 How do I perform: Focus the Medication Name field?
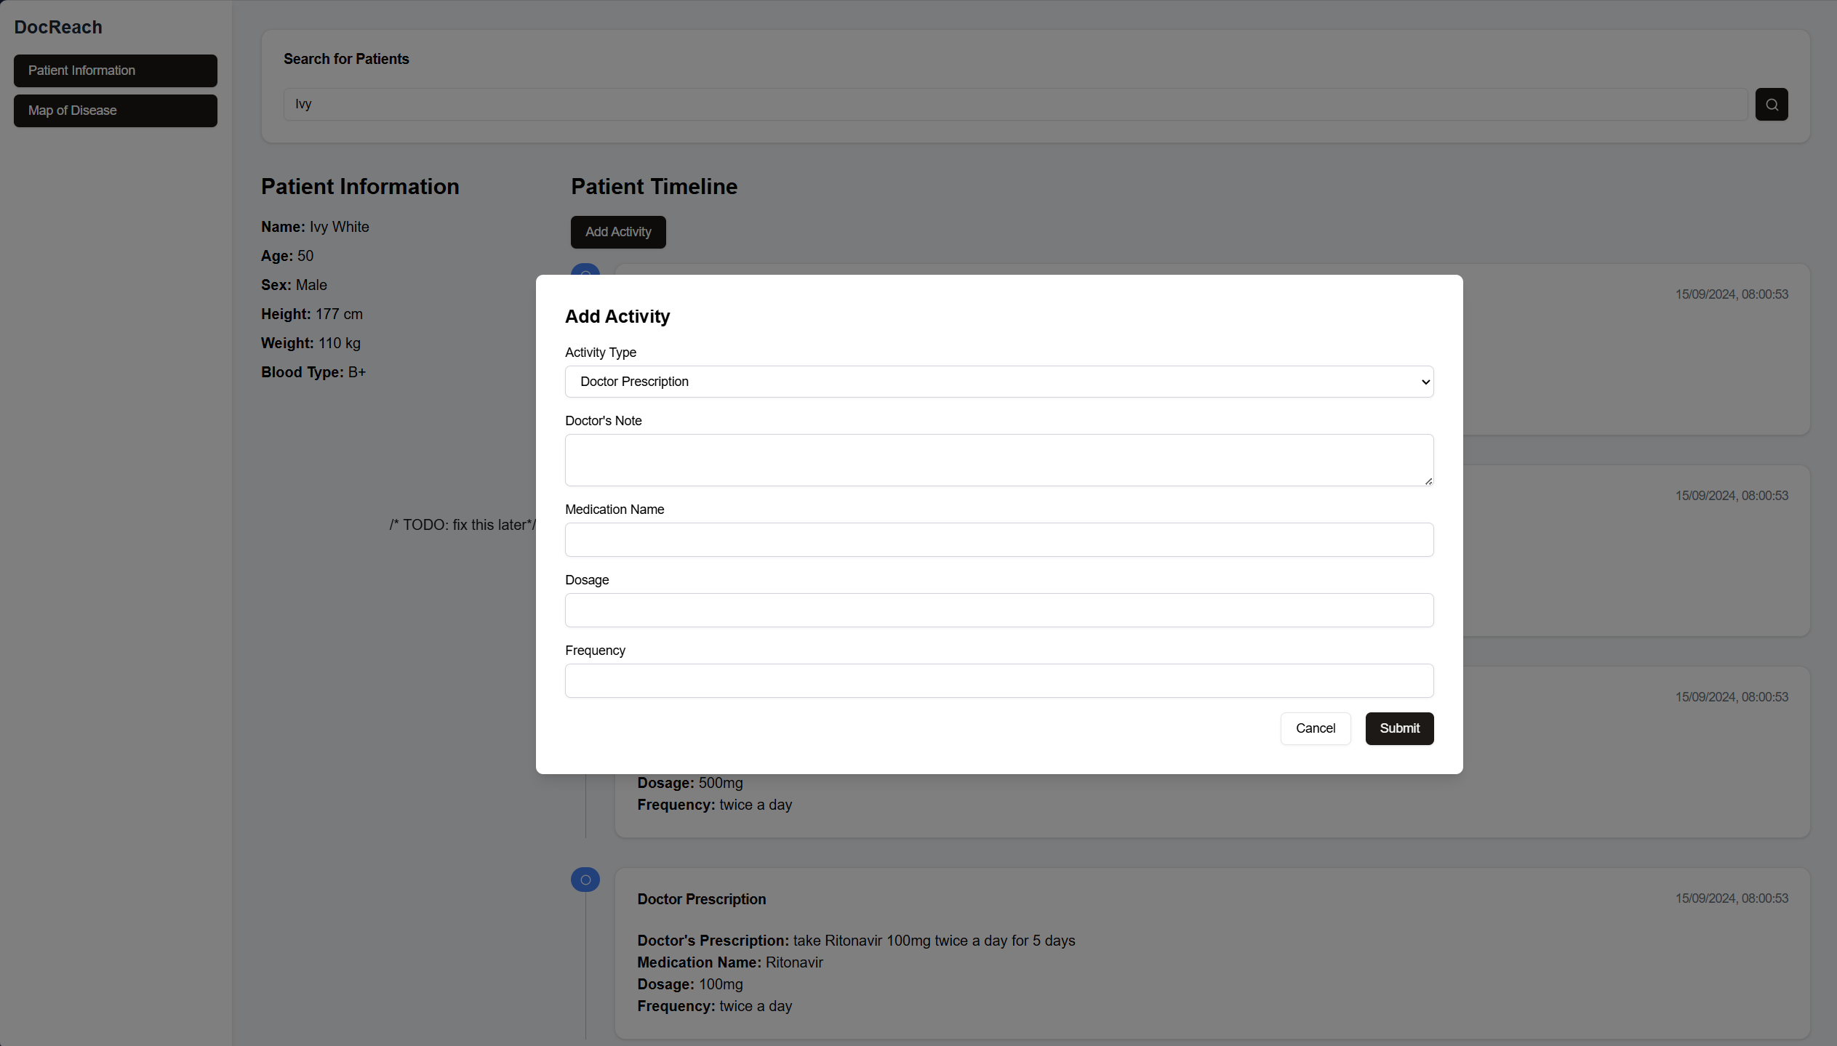pos(998,539)
